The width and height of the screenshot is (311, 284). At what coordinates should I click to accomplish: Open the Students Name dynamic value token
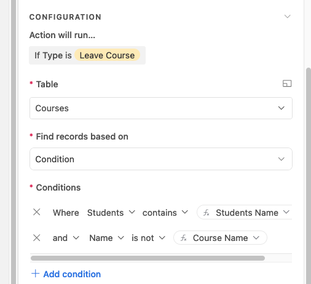(245, 213)
